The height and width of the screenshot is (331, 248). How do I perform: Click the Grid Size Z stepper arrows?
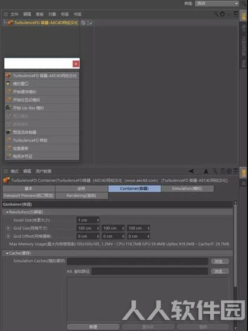[148, 228]
